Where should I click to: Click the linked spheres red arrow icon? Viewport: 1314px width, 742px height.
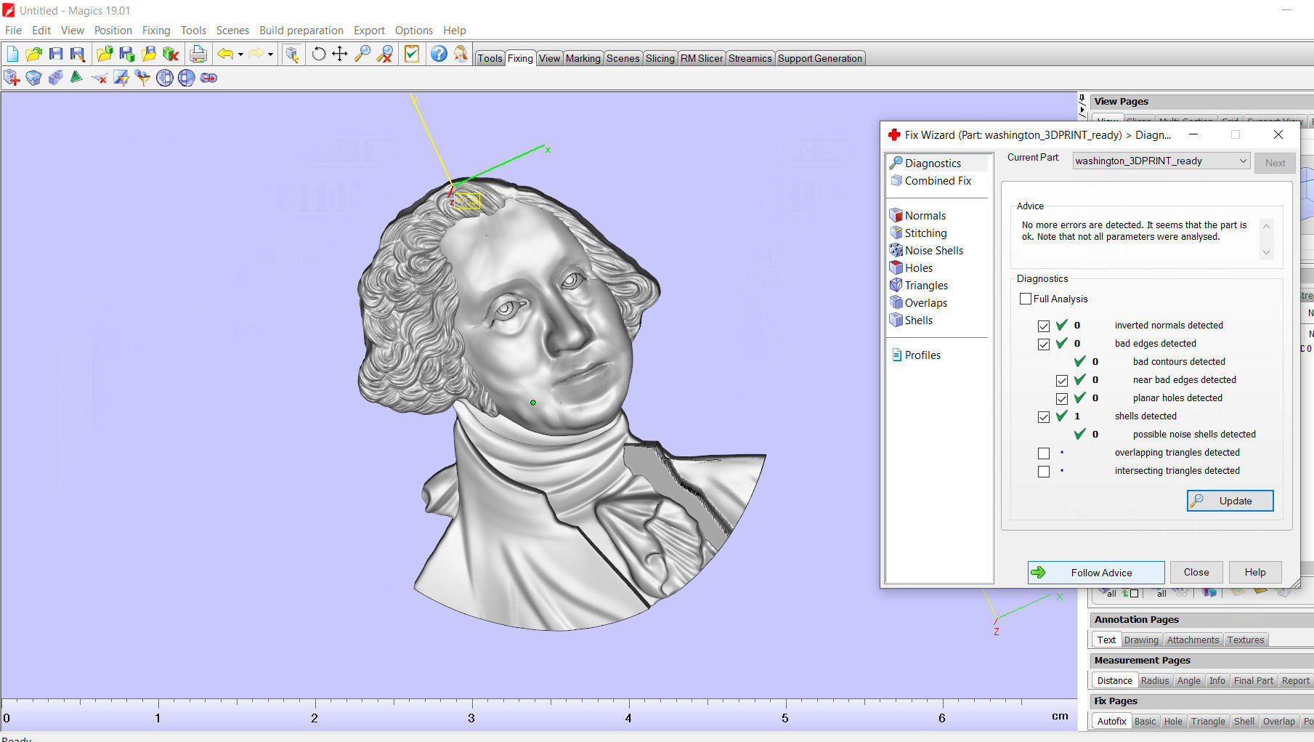click(208, 78)
